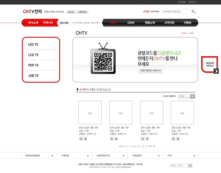This screenshot has height=173, width=221.
Task: Click the 직접다운로드 바로가기 button
Action: tap(150, 71)
